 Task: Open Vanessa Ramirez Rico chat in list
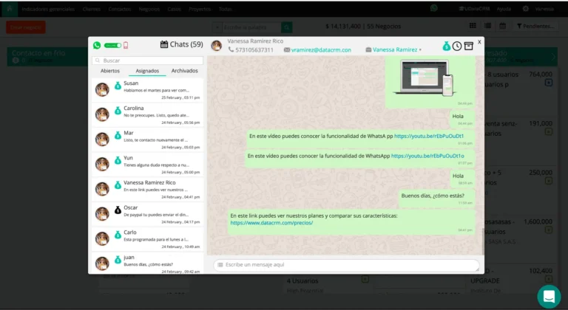147,189
